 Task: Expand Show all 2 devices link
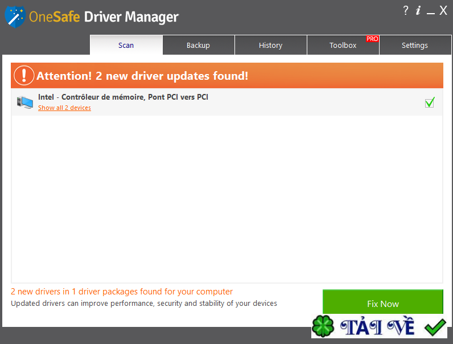(x=64, y=108)
